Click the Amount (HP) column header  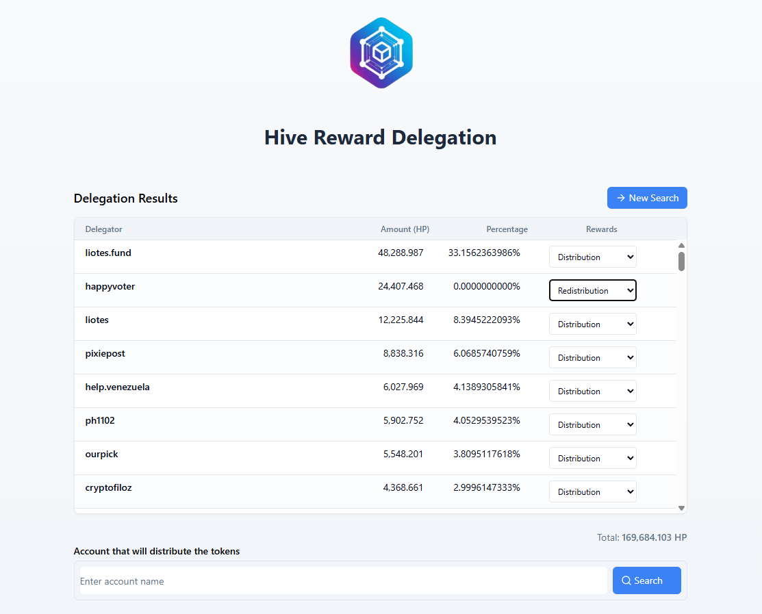click(405, 229)
